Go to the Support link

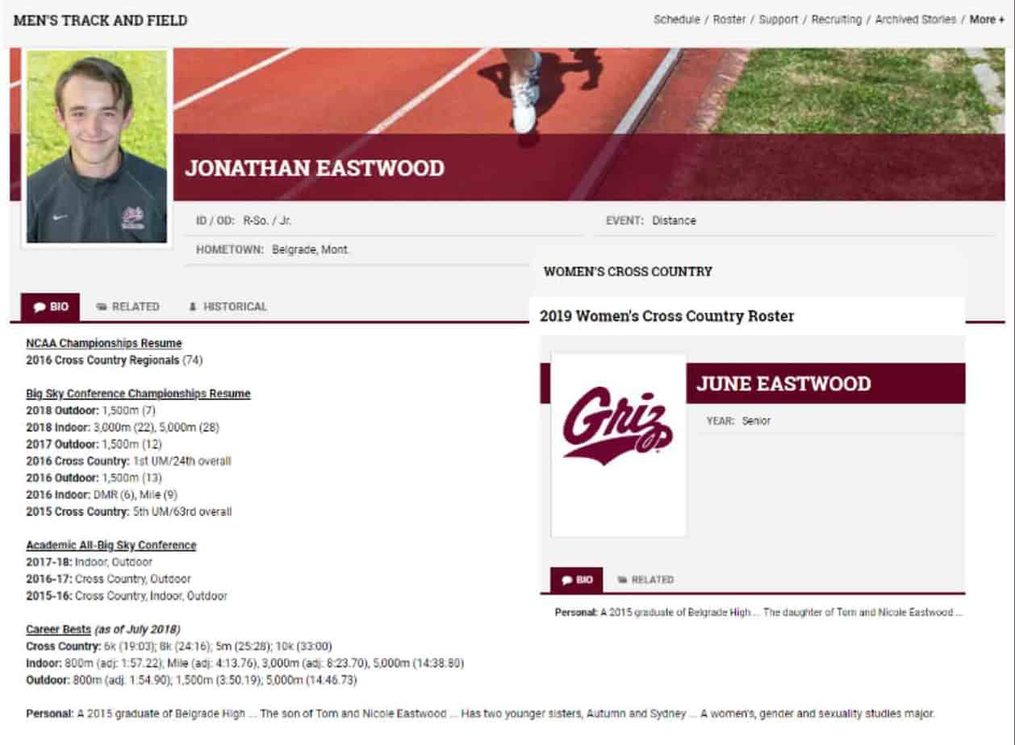point(779,19)
